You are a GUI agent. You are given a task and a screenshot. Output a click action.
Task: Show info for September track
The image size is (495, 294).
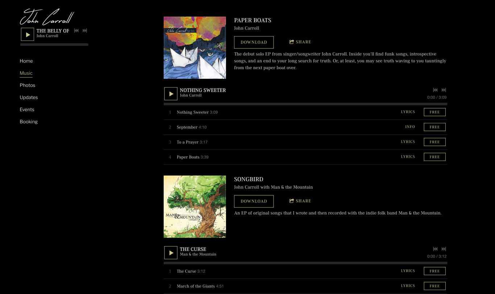(410, 127)
